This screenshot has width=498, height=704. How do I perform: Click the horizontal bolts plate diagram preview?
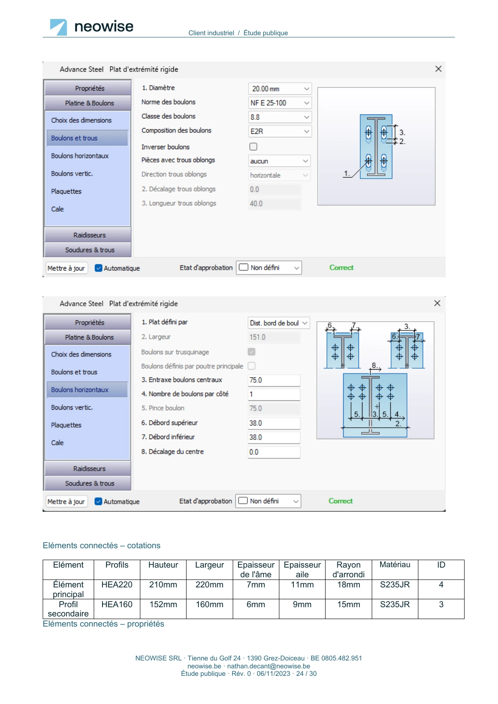(x=375, y=380)
